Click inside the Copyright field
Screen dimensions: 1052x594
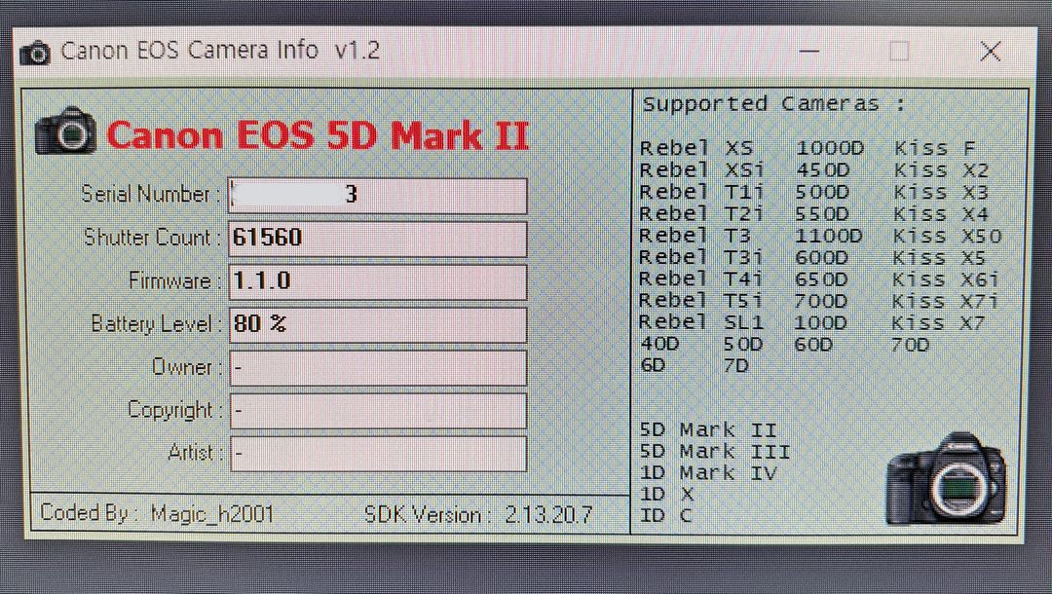(378, 410)
